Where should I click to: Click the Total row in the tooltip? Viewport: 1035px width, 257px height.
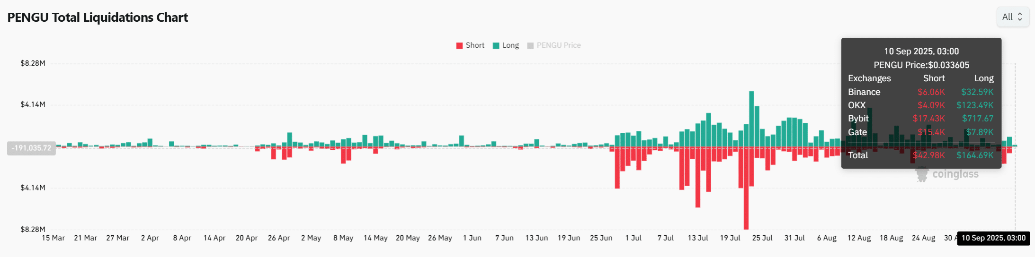(920, 155)
